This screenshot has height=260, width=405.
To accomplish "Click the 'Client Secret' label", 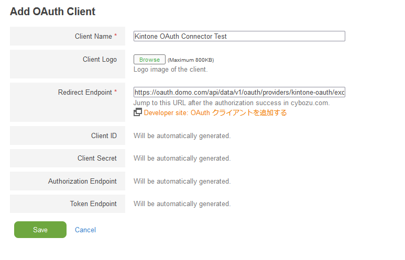I will tap(97, 158).
